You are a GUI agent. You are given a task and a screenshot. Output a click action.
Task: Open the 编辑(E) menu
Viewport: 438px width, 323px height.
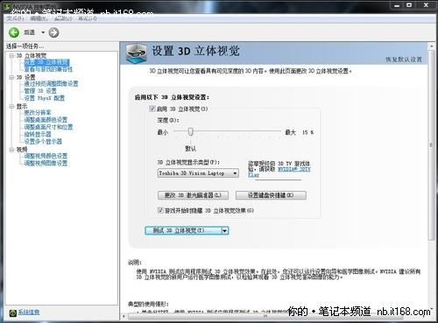coord(39,18)
